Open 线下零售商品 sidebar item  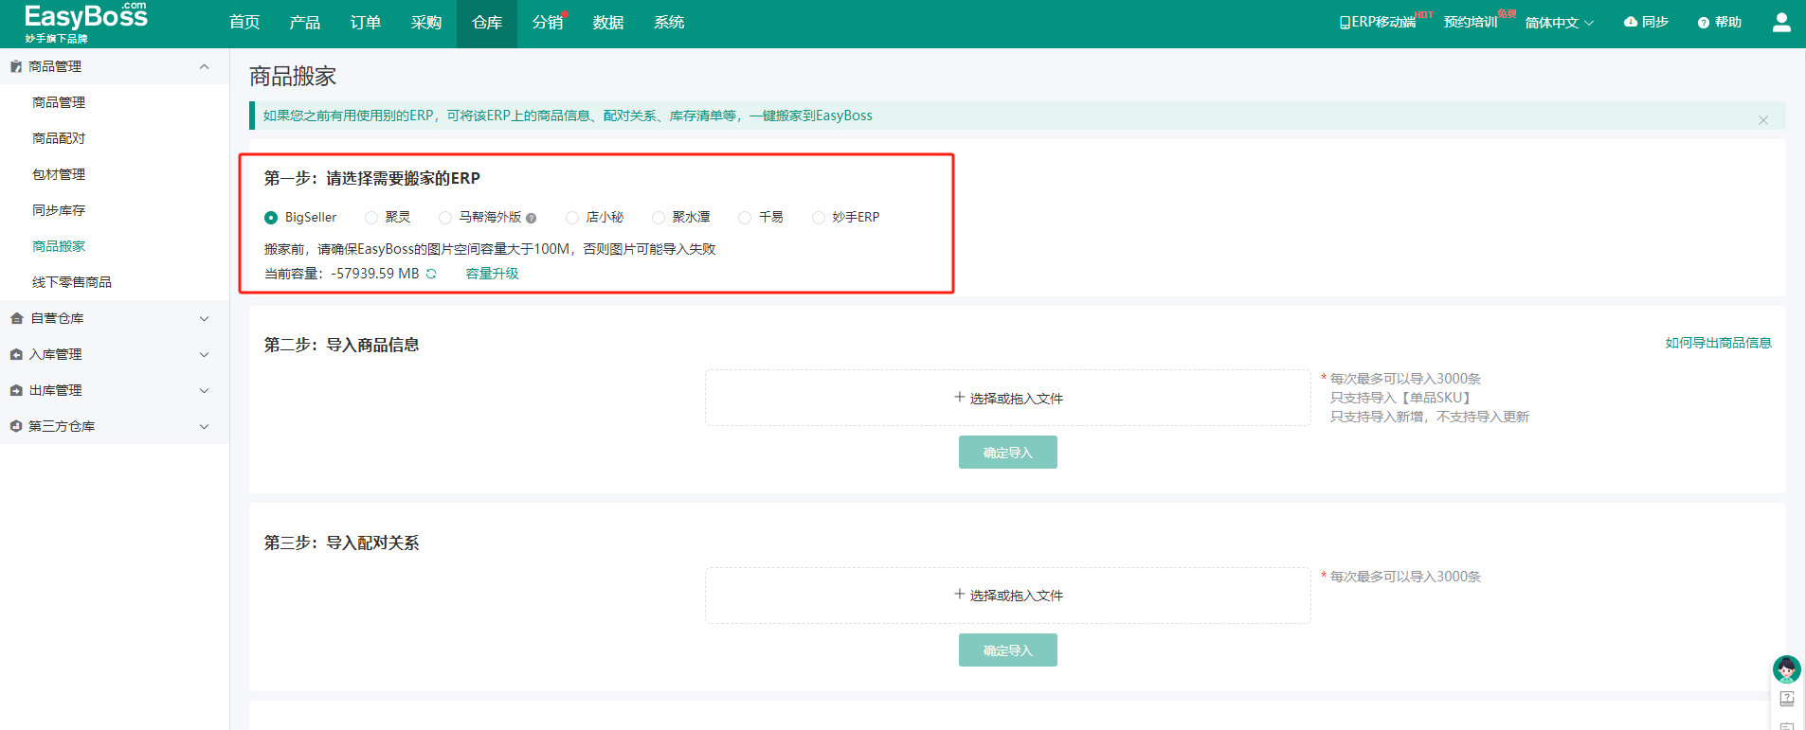pos(72,283)
